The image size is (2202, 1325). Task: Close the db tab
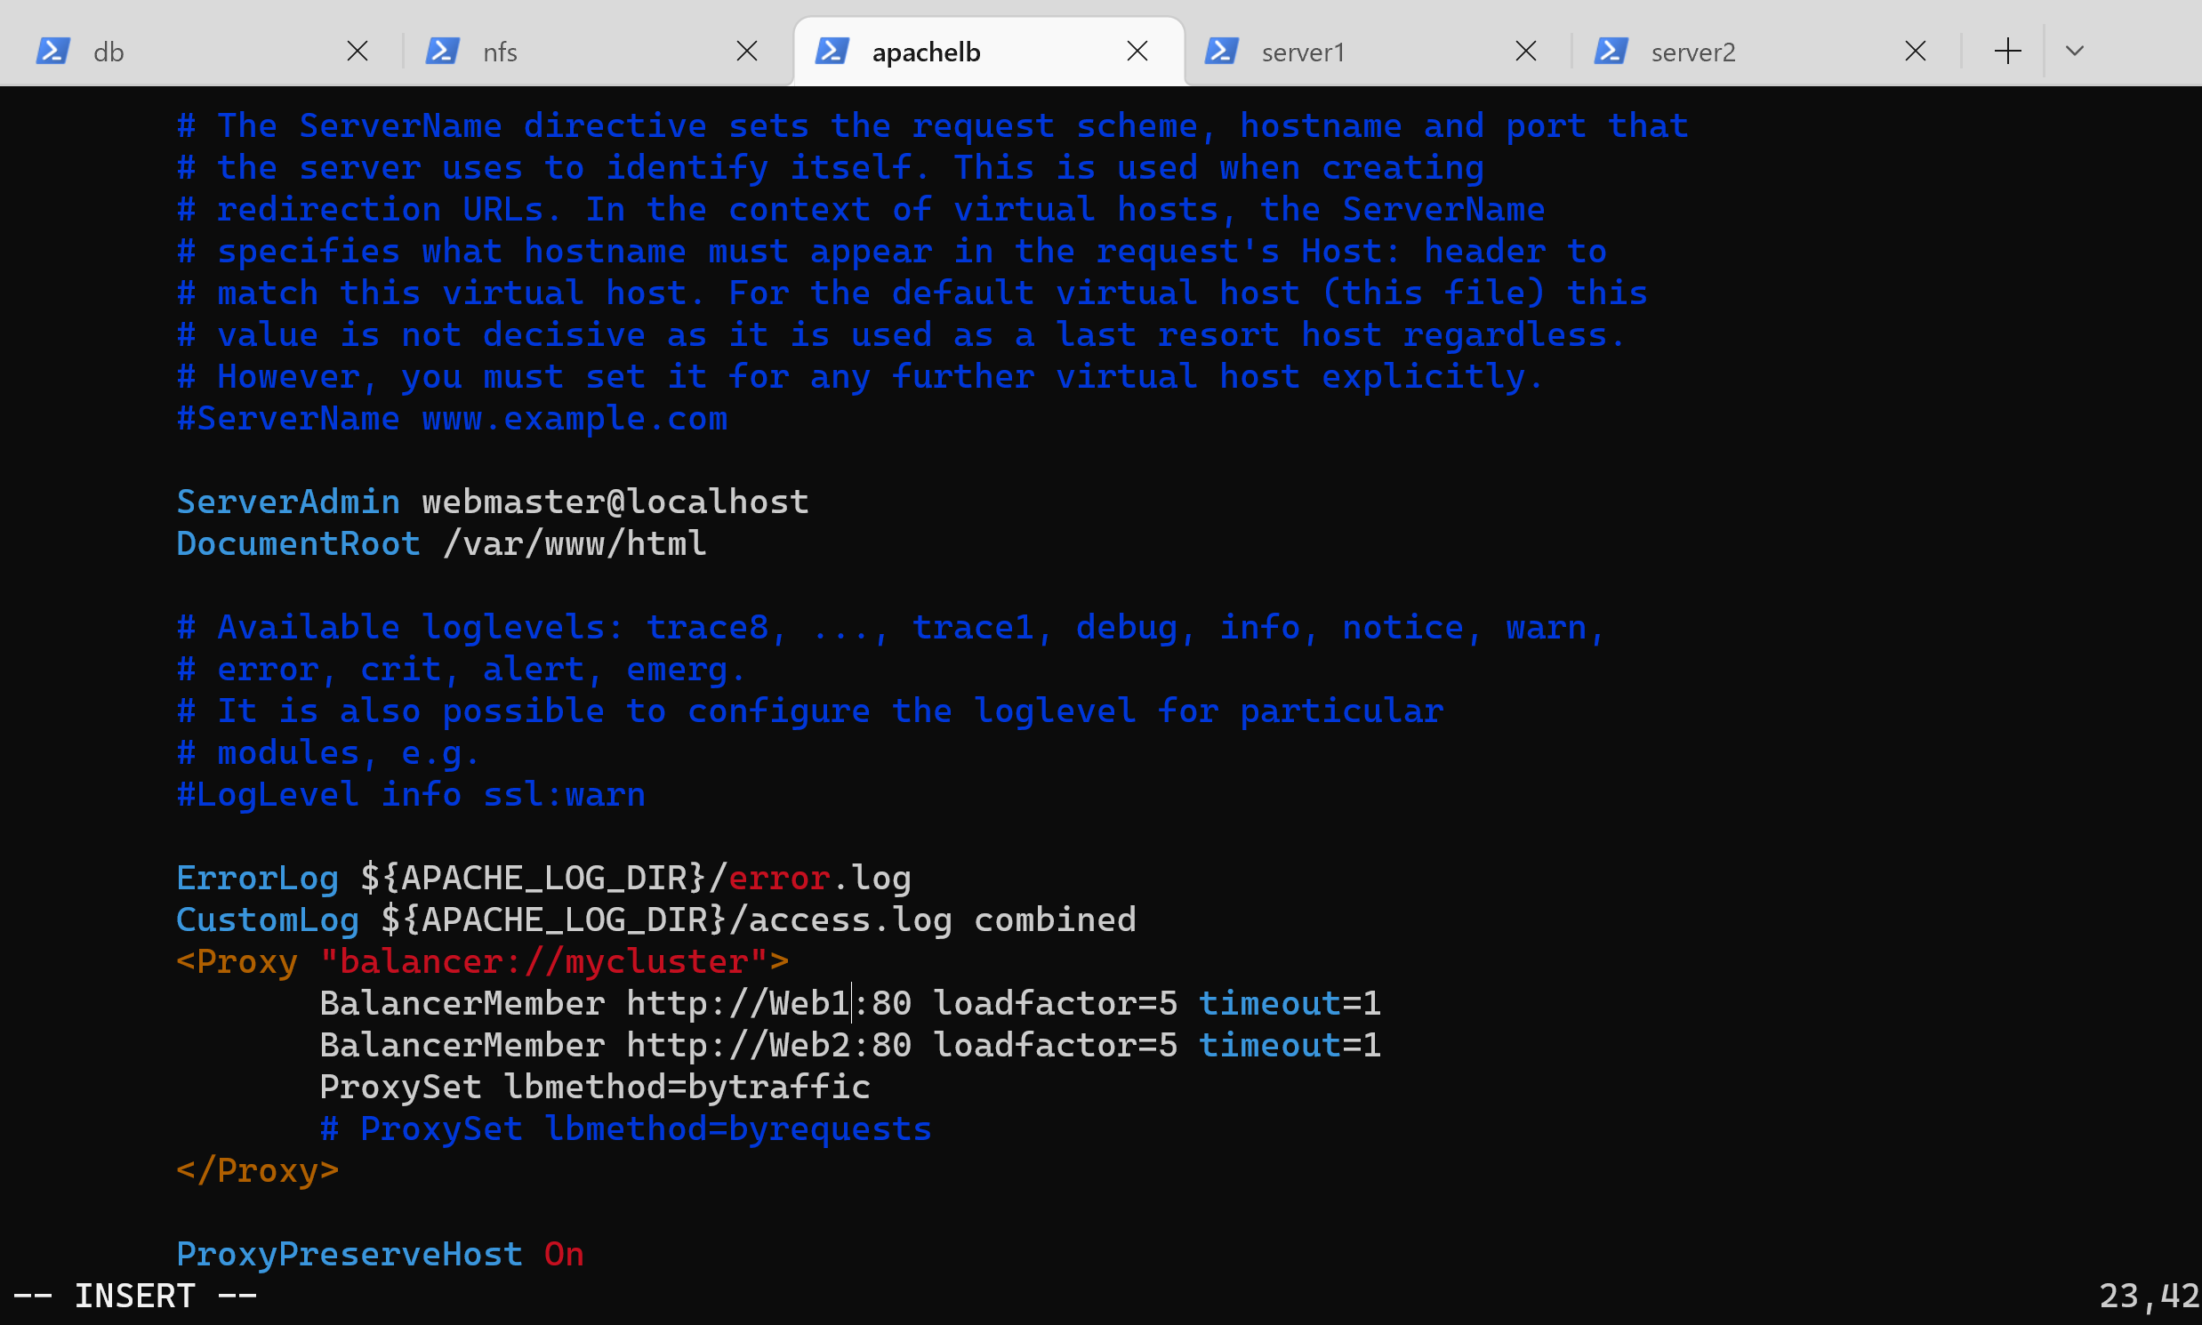pos(358,51)
